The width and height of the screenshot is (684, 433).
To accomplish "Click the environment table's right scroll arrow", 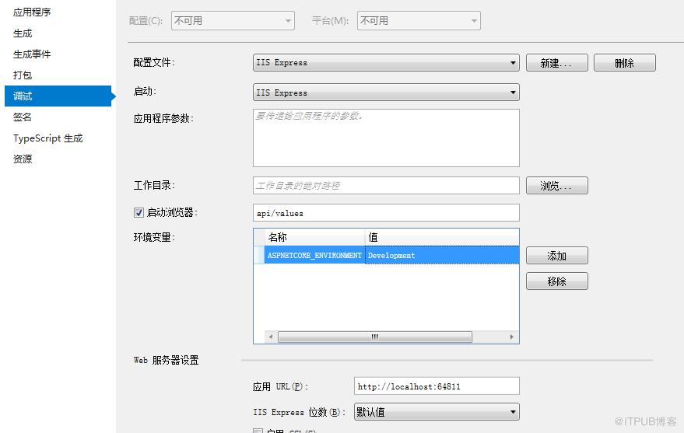I will (x=512, y=337).
